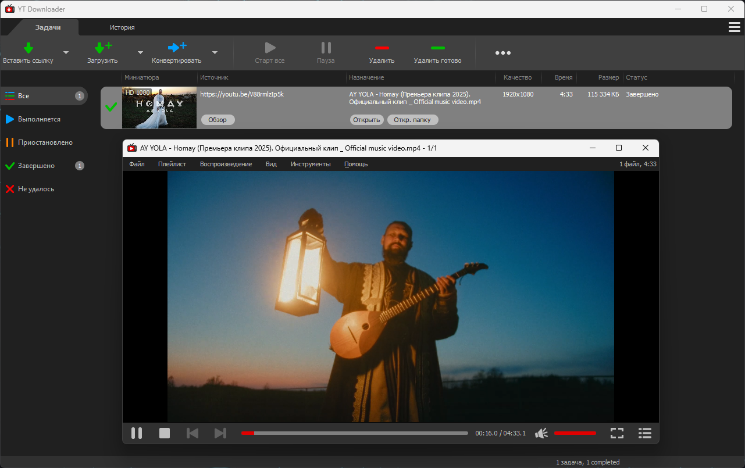
Task: Toggle mute with the speaker icon
Action: (541, 433)
